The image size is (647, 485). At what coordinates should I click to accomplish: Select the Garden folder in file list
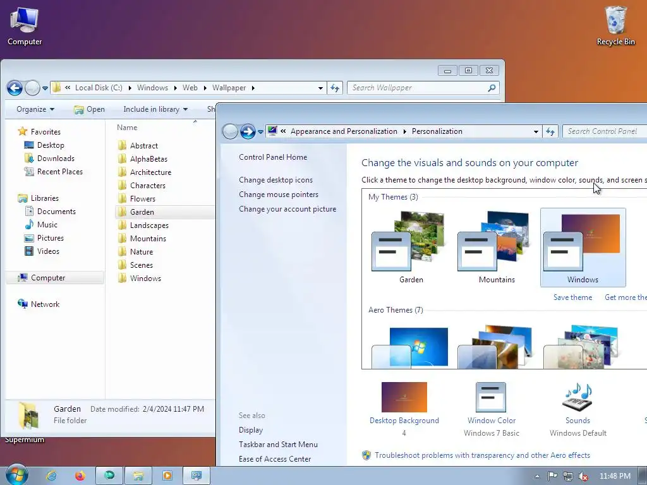(x=165, y=212)
